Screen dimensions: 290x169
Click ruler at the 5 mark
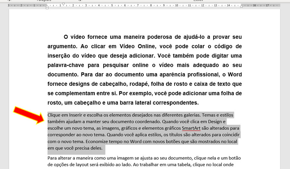click(x=112, y=5)
